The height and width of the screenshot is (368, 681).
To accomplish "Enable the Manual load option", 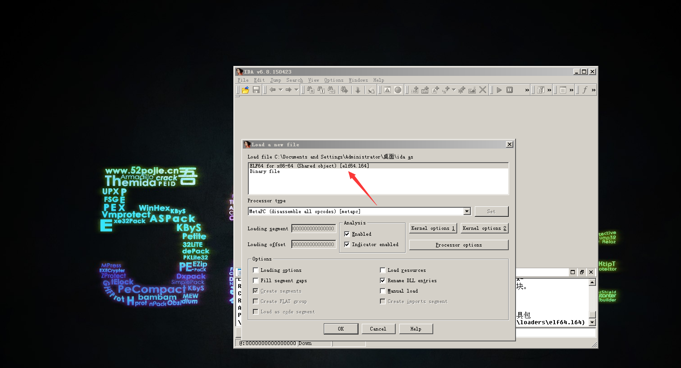I will click(x=383, y=291).
